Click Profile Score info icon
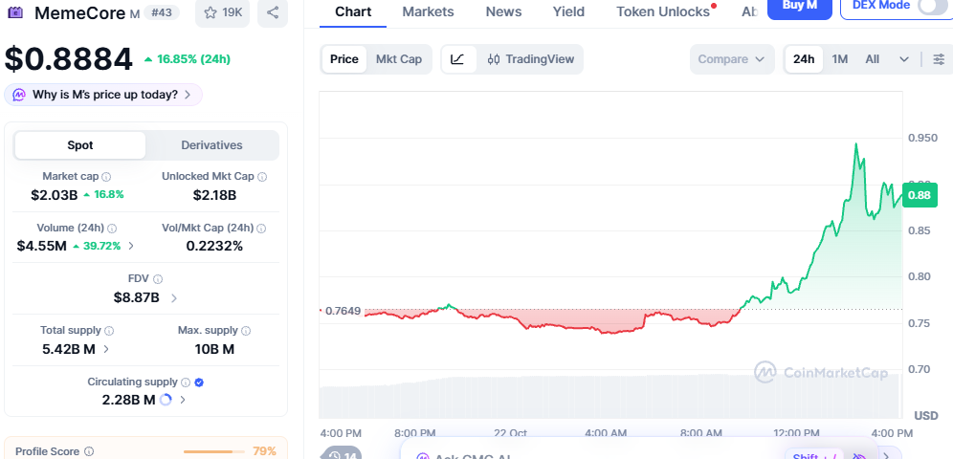 pos(89,451)
